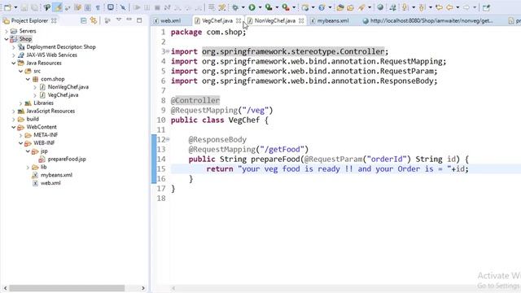Expand the JavaScript Resources node
The height and width of the screenshot is (293, 521).
(x=14, y=111)
